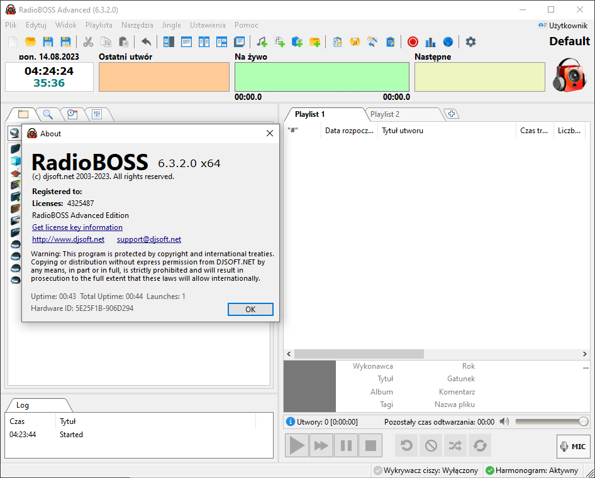This screenshot has width=595, height=478.
Task: Select the Log tab
Action: [x=38, y=405]
